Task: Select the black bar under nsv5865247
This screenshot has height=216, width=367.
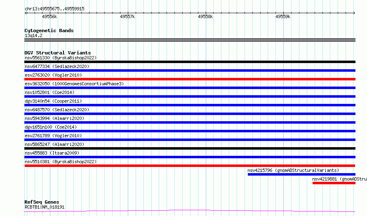Action: click(190, 148)
